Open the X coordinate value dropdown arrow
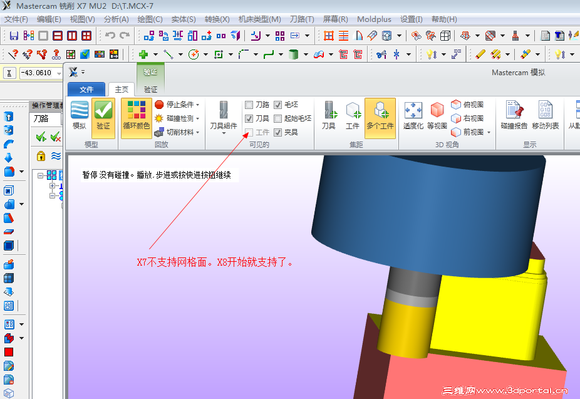Viewport: 580px width, 399px height. (59, 73)
